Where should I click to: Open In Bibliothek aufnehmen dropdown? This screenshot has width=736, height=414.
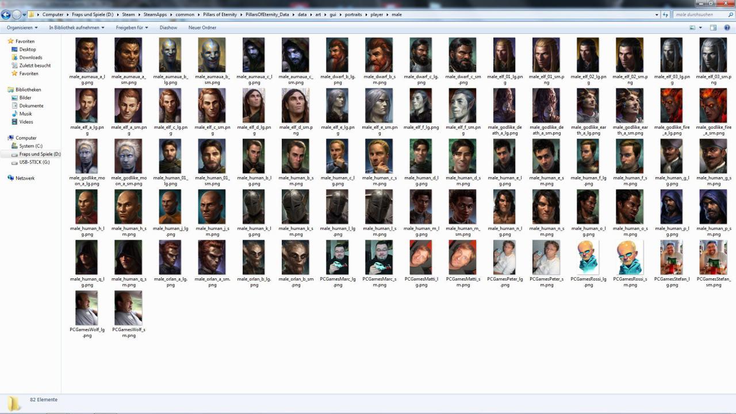76,28
